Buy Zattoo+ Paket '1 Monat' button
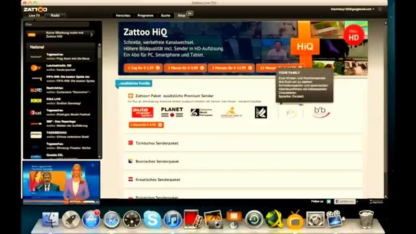The image size is (416, 234). [146, 125]
